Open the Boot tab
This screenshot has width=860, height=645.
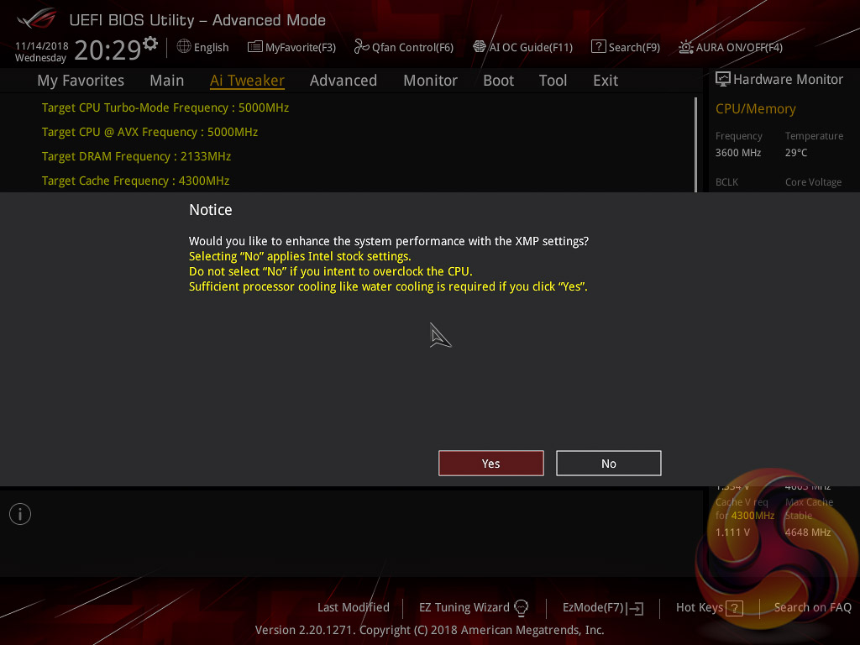(498, 81)
